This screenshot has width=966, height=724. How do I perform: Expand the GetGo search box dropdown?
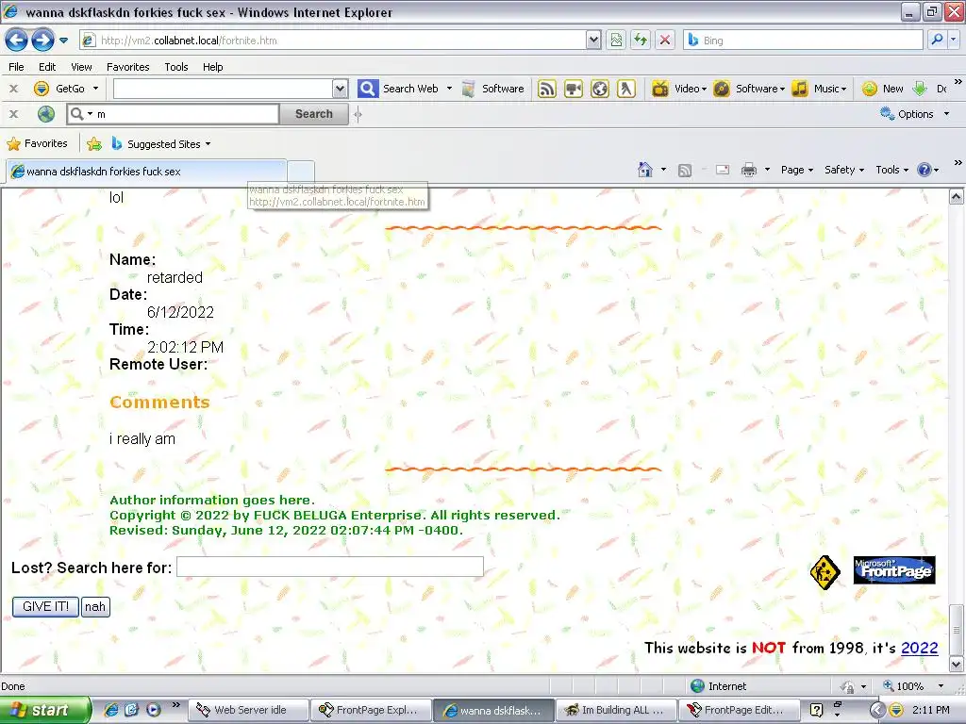coord(340,89)
